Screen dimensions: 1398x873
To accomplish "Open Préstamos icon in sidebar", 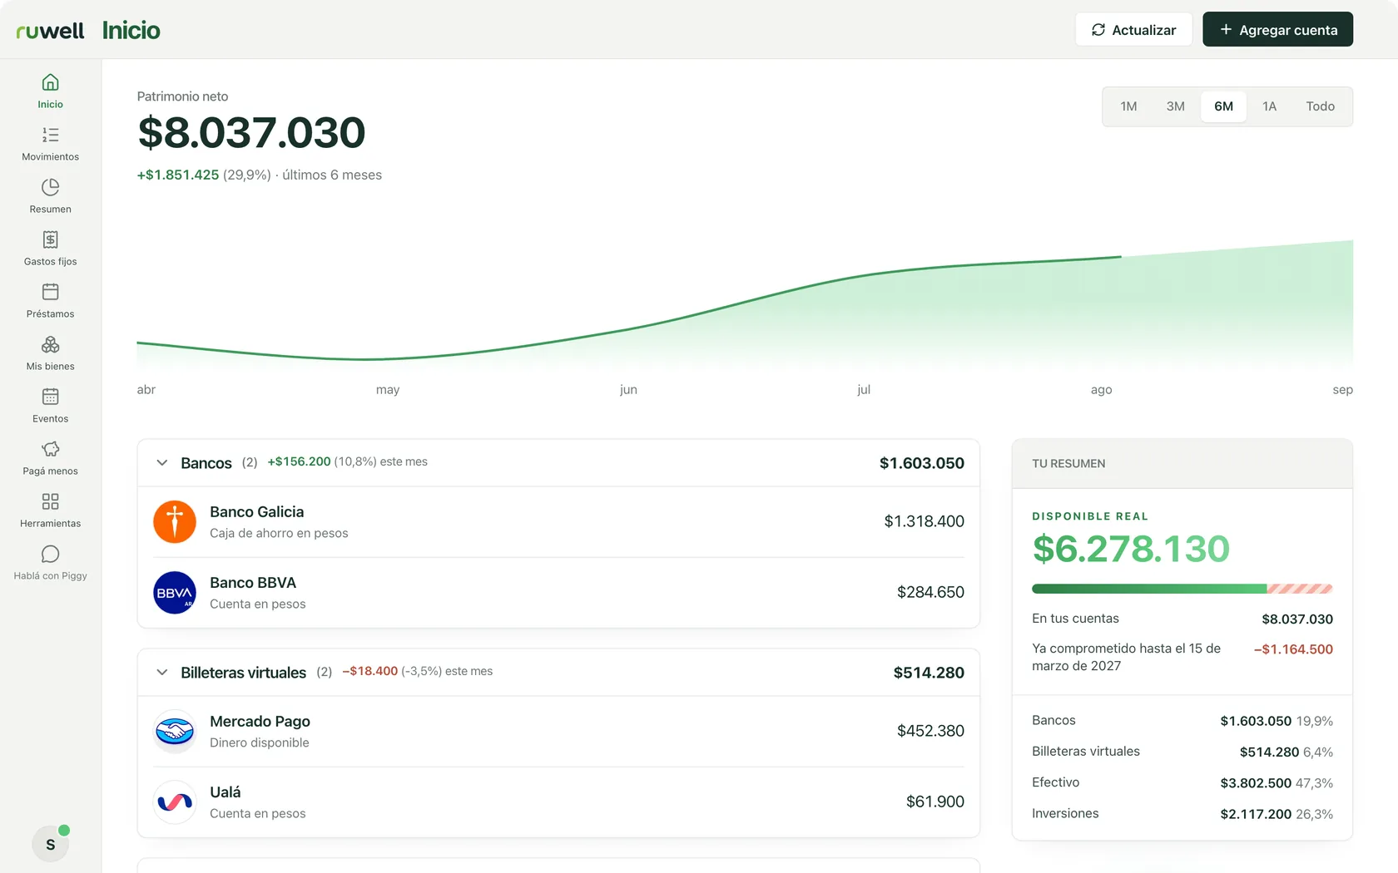I will tap(50, 292).
